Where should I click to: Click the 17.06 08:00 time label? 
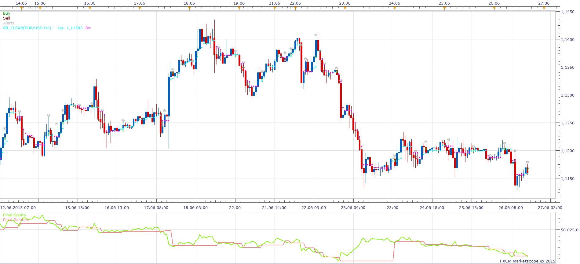(156, 208)
